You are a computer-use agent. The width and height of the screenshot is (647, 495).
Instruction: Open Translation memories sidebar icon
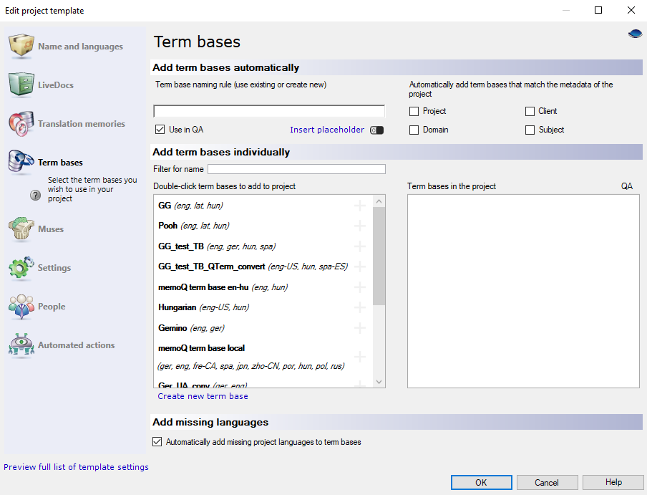click(x=21, y=124)
